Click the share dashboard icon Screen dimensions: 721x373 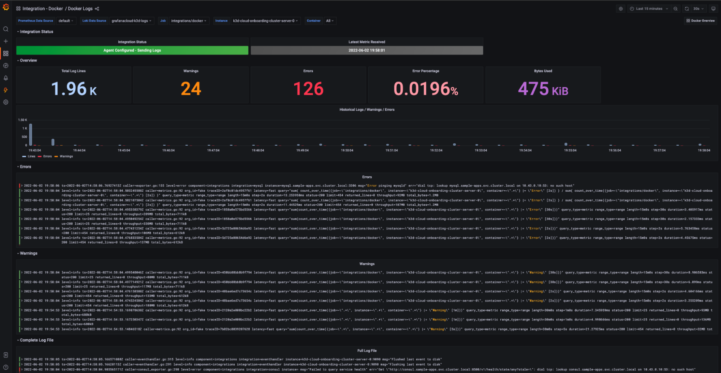97,9
